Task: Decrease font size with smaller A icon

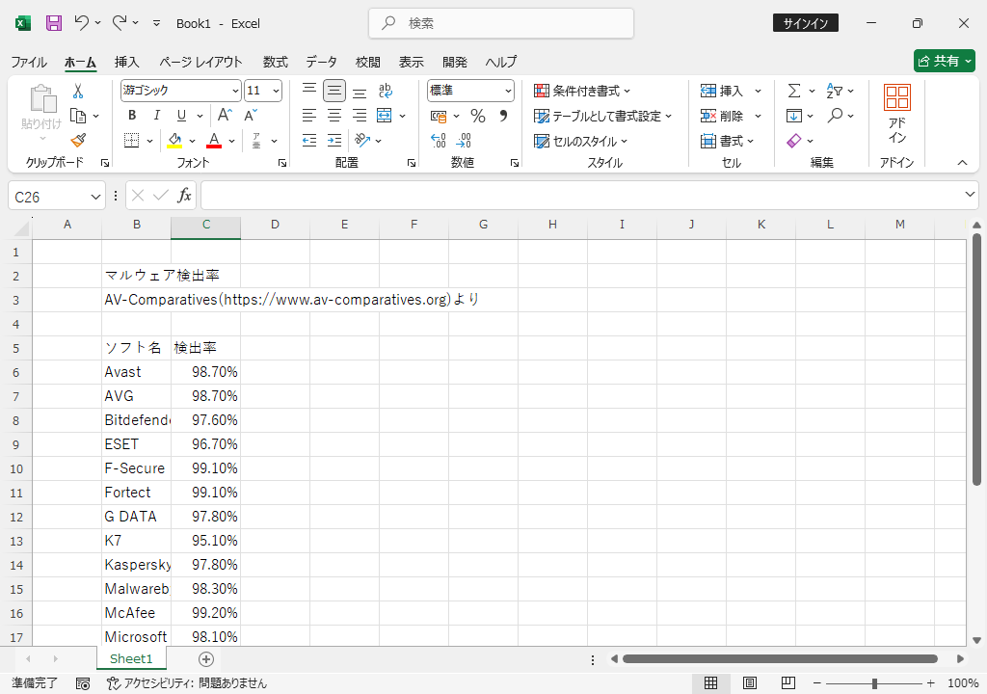Action: pyautogui.click(x=250, y=116)
